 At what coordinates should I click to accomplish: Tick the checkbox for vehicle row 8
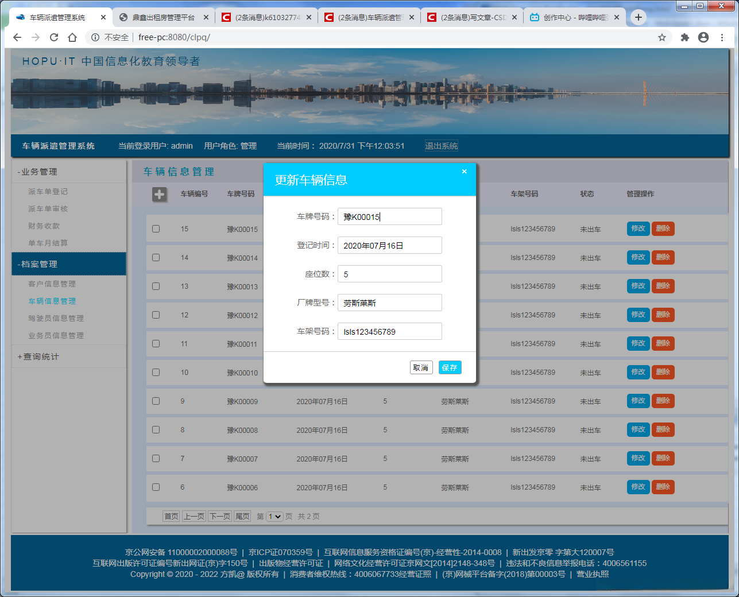(156, 429)
